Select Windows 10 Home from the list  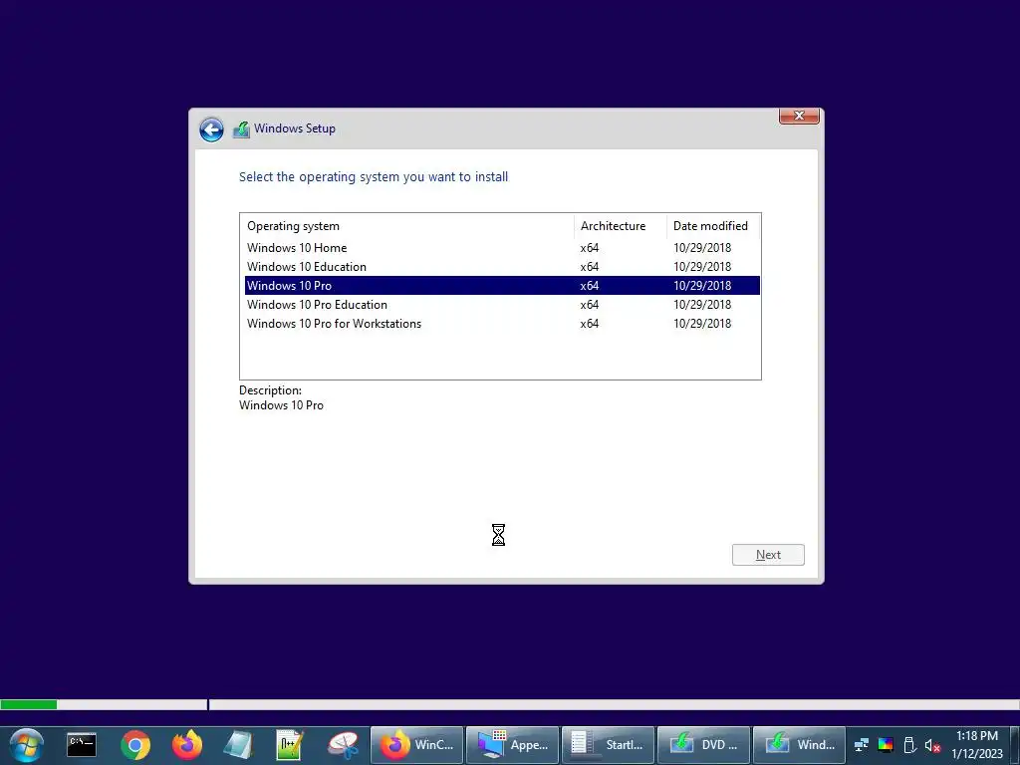502,248
